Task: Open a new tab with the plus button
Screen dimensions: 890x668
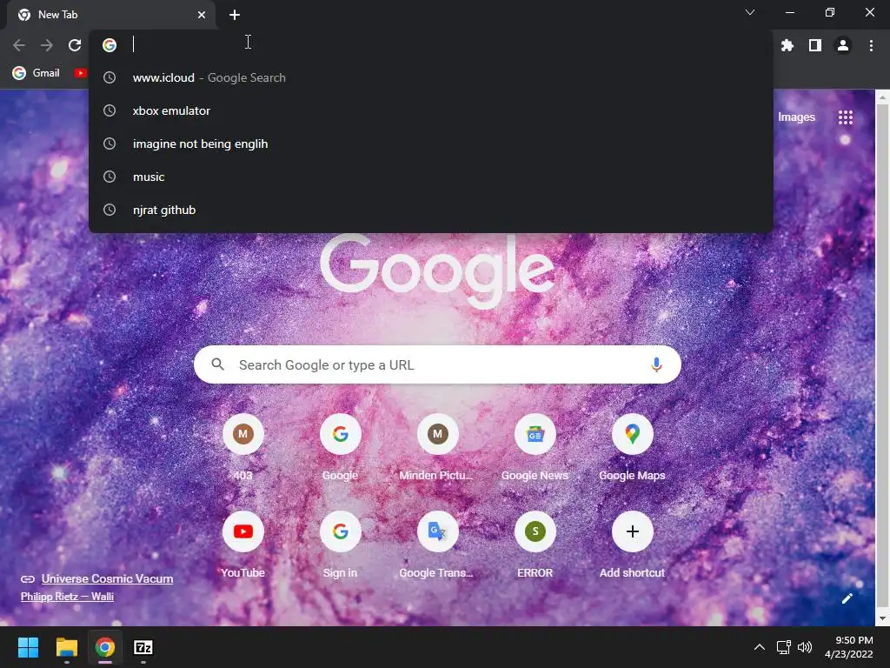Action: [235, 15]
